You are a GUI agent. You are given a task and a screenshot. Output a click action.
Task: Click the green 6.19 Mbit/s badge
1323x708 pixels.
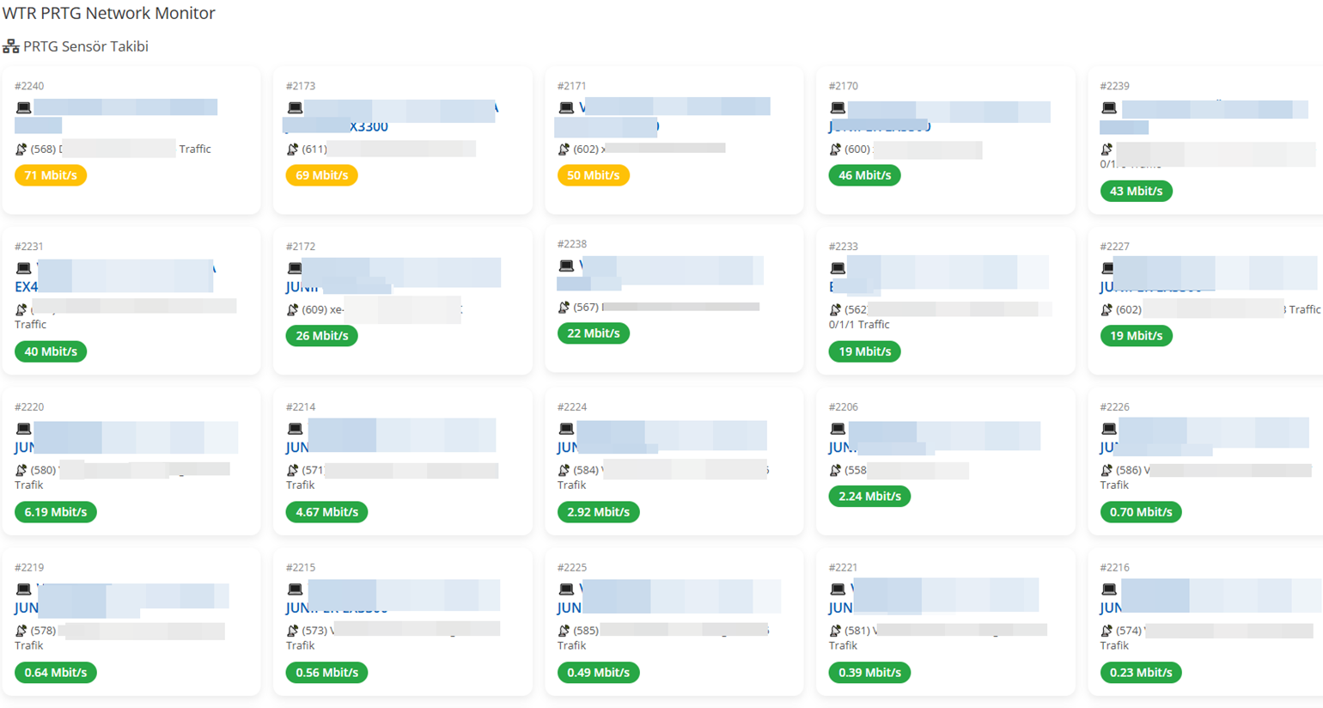(x=56, y=512)
